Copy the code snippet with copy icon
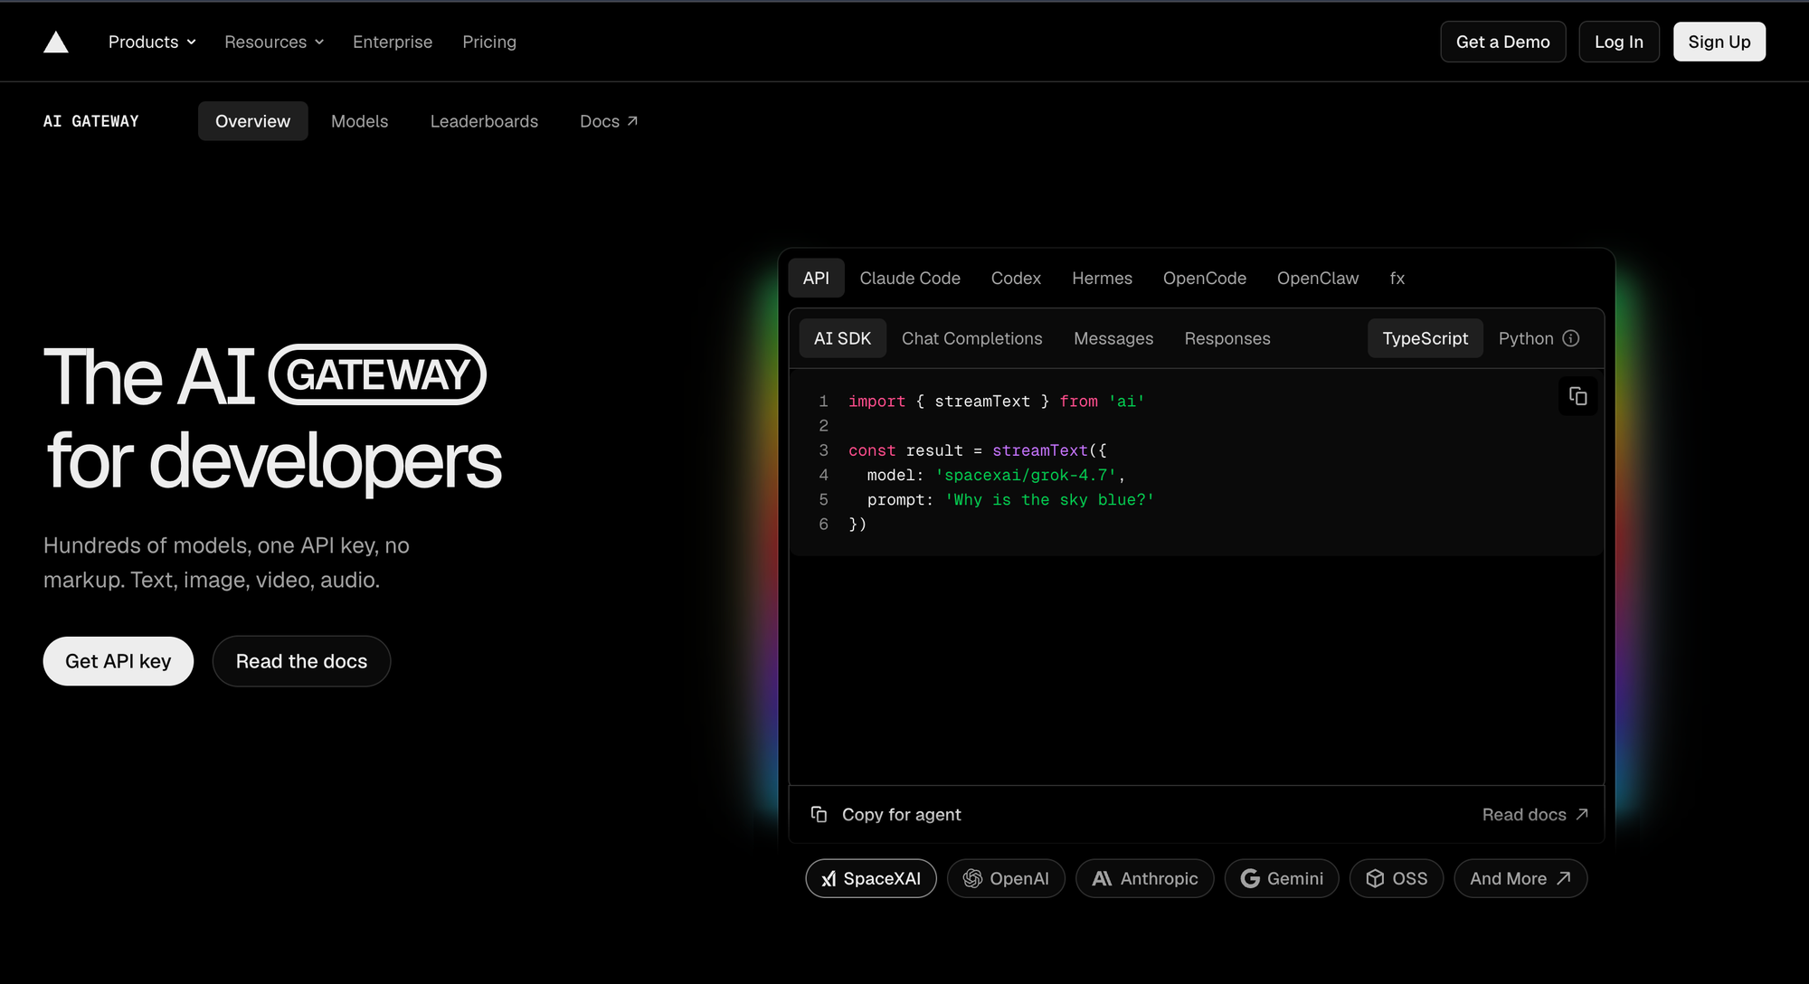Image resolution: width=1809 pixels, height=984 pixels. coord(1577,396)
